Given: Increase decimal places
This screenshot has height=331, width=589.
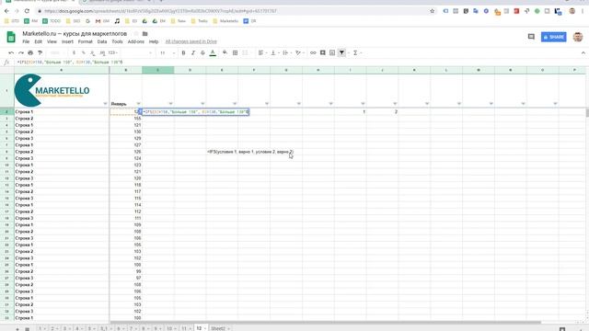Looking at the screenshot, I should [102, 53].
